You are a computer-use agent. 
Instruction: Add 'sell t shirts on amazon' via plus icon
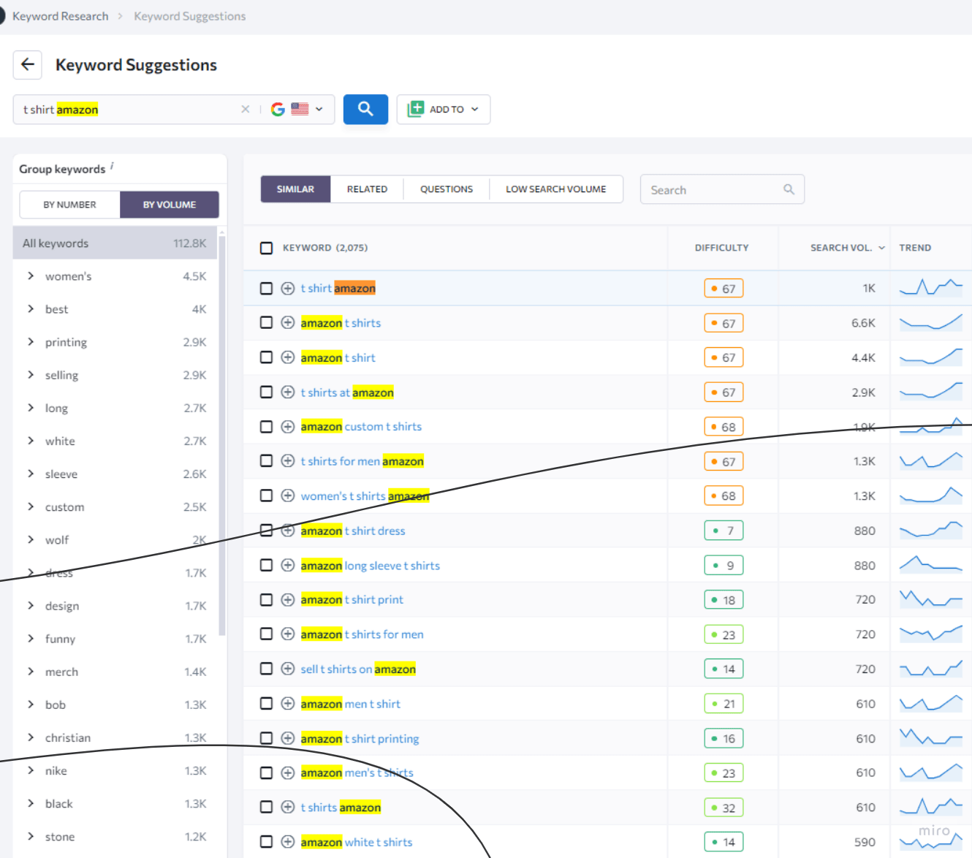click(x=288, y=669)
